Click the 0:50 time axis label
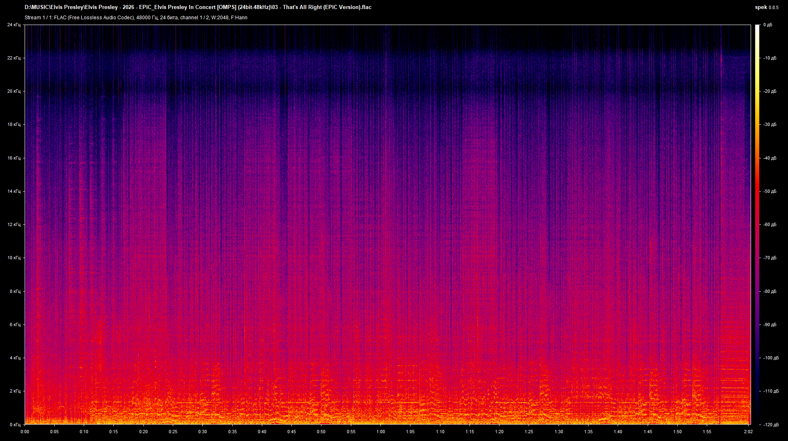 click(321, 432)
